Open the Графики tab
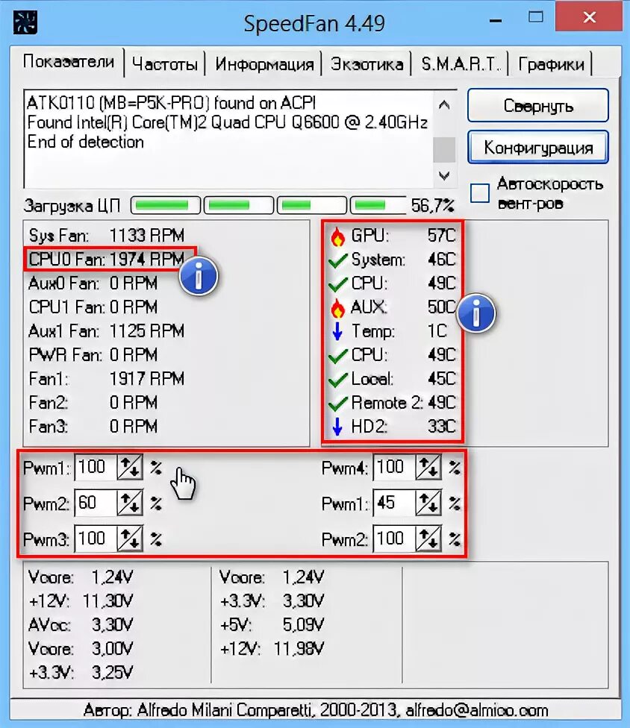Viewport: 630px width, 728px height. click(551, 63)
